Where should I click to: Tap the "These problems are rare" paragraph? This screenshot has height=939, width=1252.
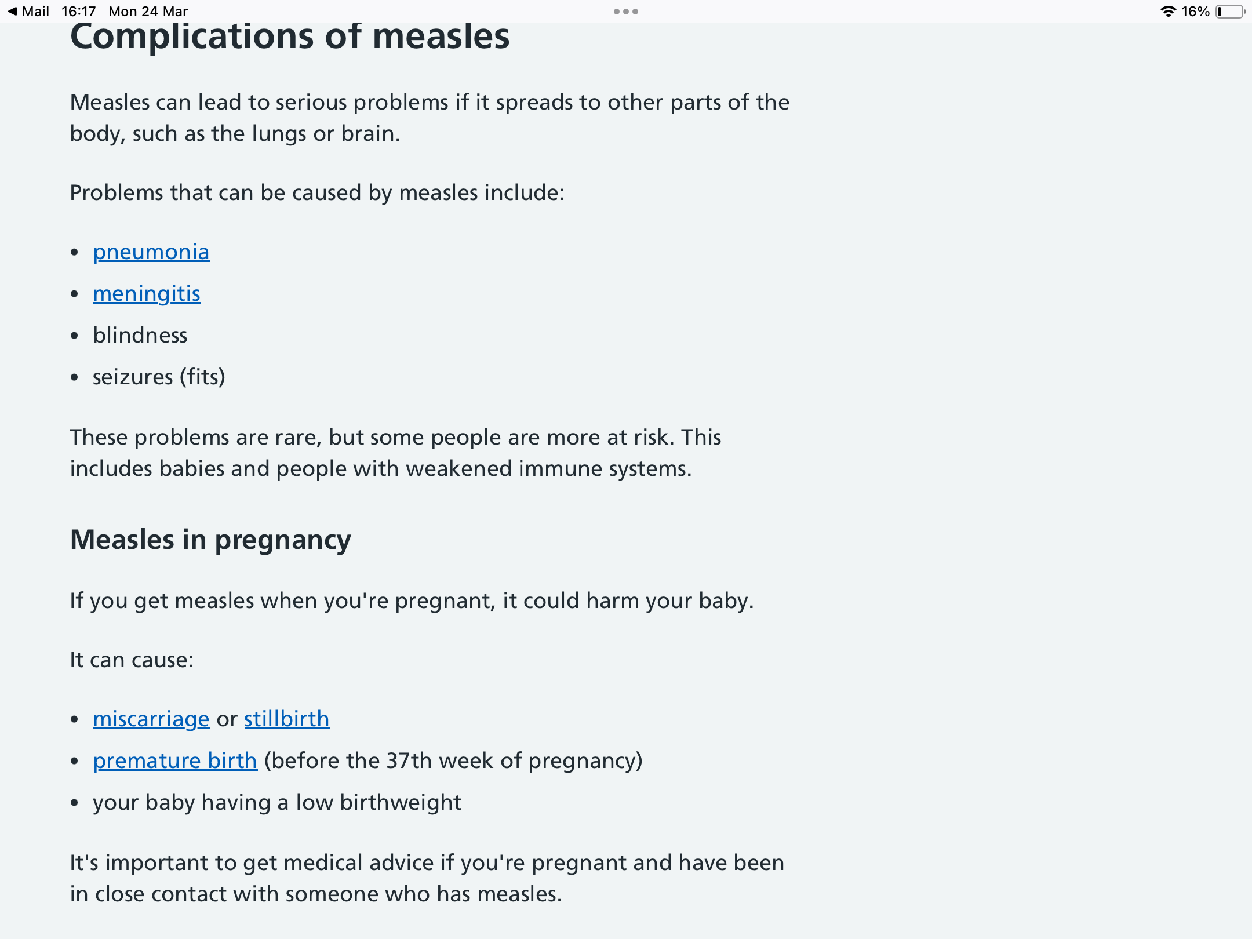pyautogui.click(x=395, y=453)
